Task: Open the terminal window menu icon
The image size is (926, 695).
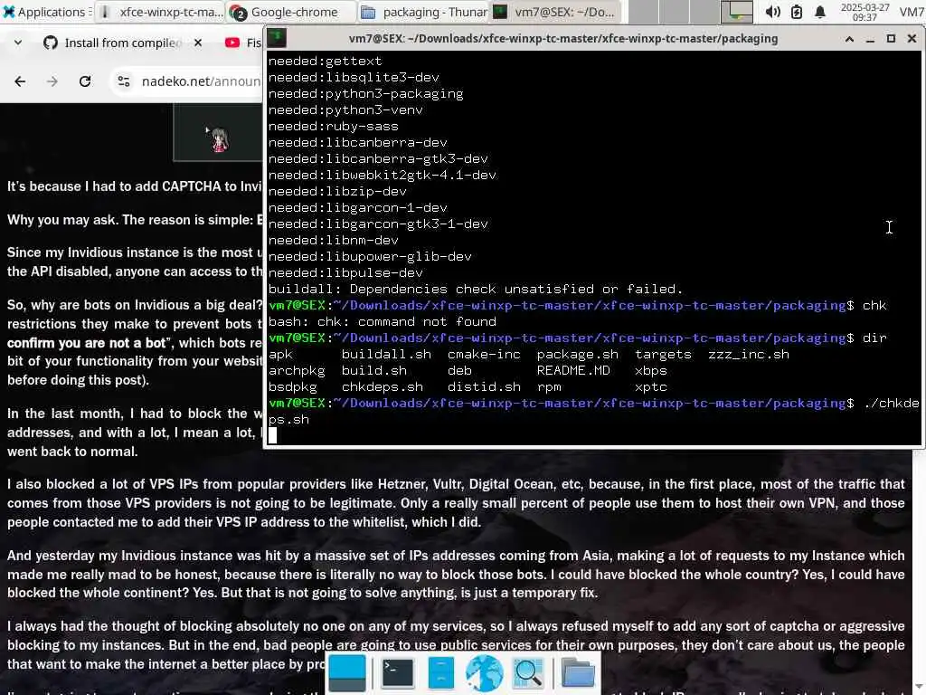Action: [x=277, y=38]
